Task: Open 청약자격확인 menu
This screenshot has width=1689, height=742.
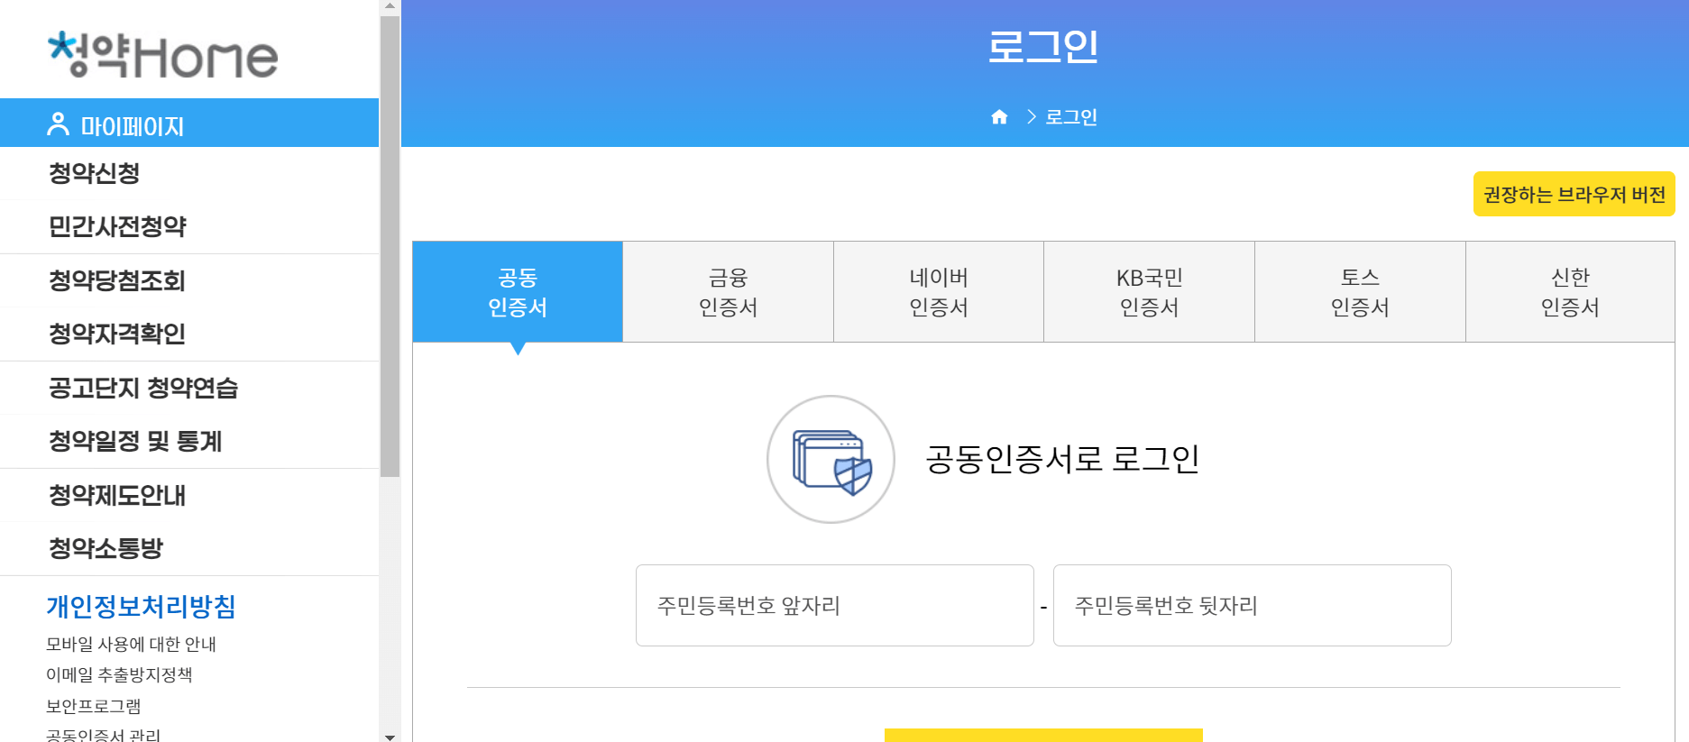Action: [x=117, y=334]
